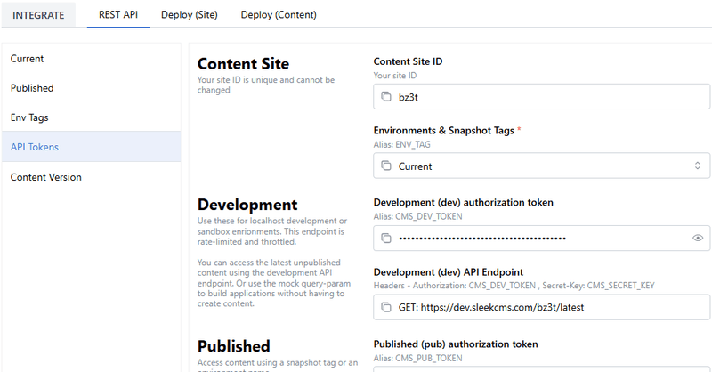Open the Deploy (Site) tab
Image resolution: width=712 pixels, height=372 pixels.
pyautogui.click(x=189, y=14)
